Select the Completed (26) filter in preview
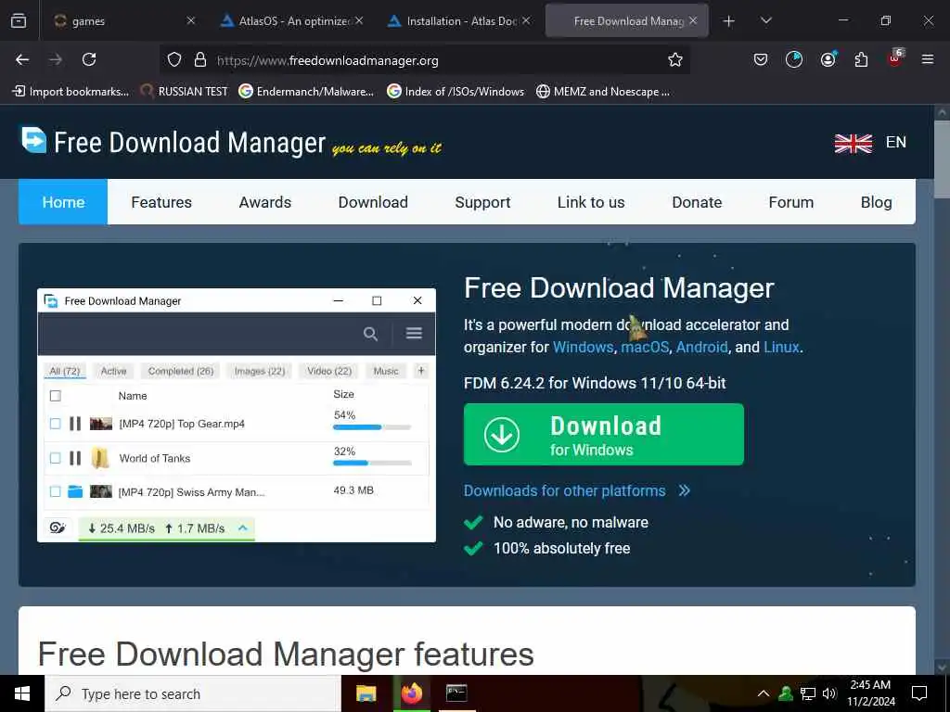950x712 pixels. (181, 371)
